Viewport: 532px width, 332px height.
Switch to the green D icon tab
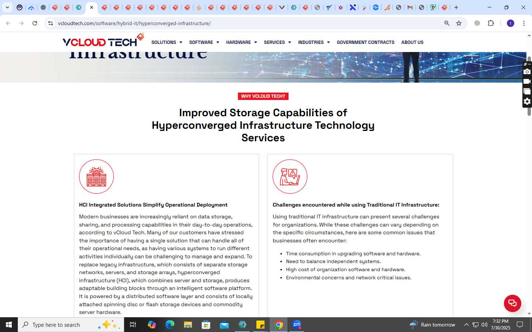[433, 7]
